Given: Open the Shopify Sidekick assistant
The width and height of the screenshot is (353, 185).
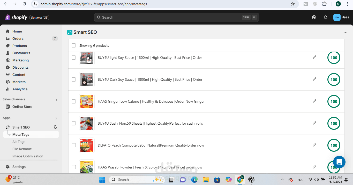Looking at the screenshot, I should pos(314,17).
